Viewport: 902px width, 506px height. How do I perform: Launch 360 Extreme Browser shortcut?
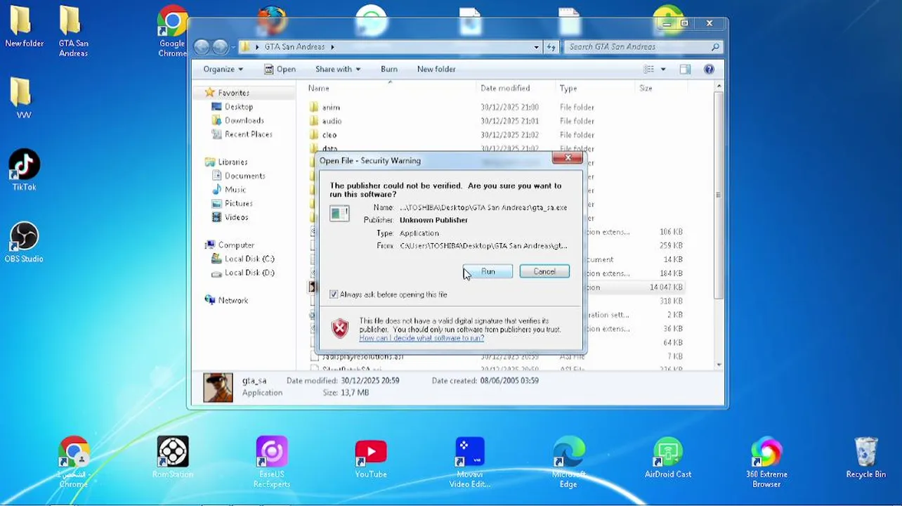click(766, 462)
